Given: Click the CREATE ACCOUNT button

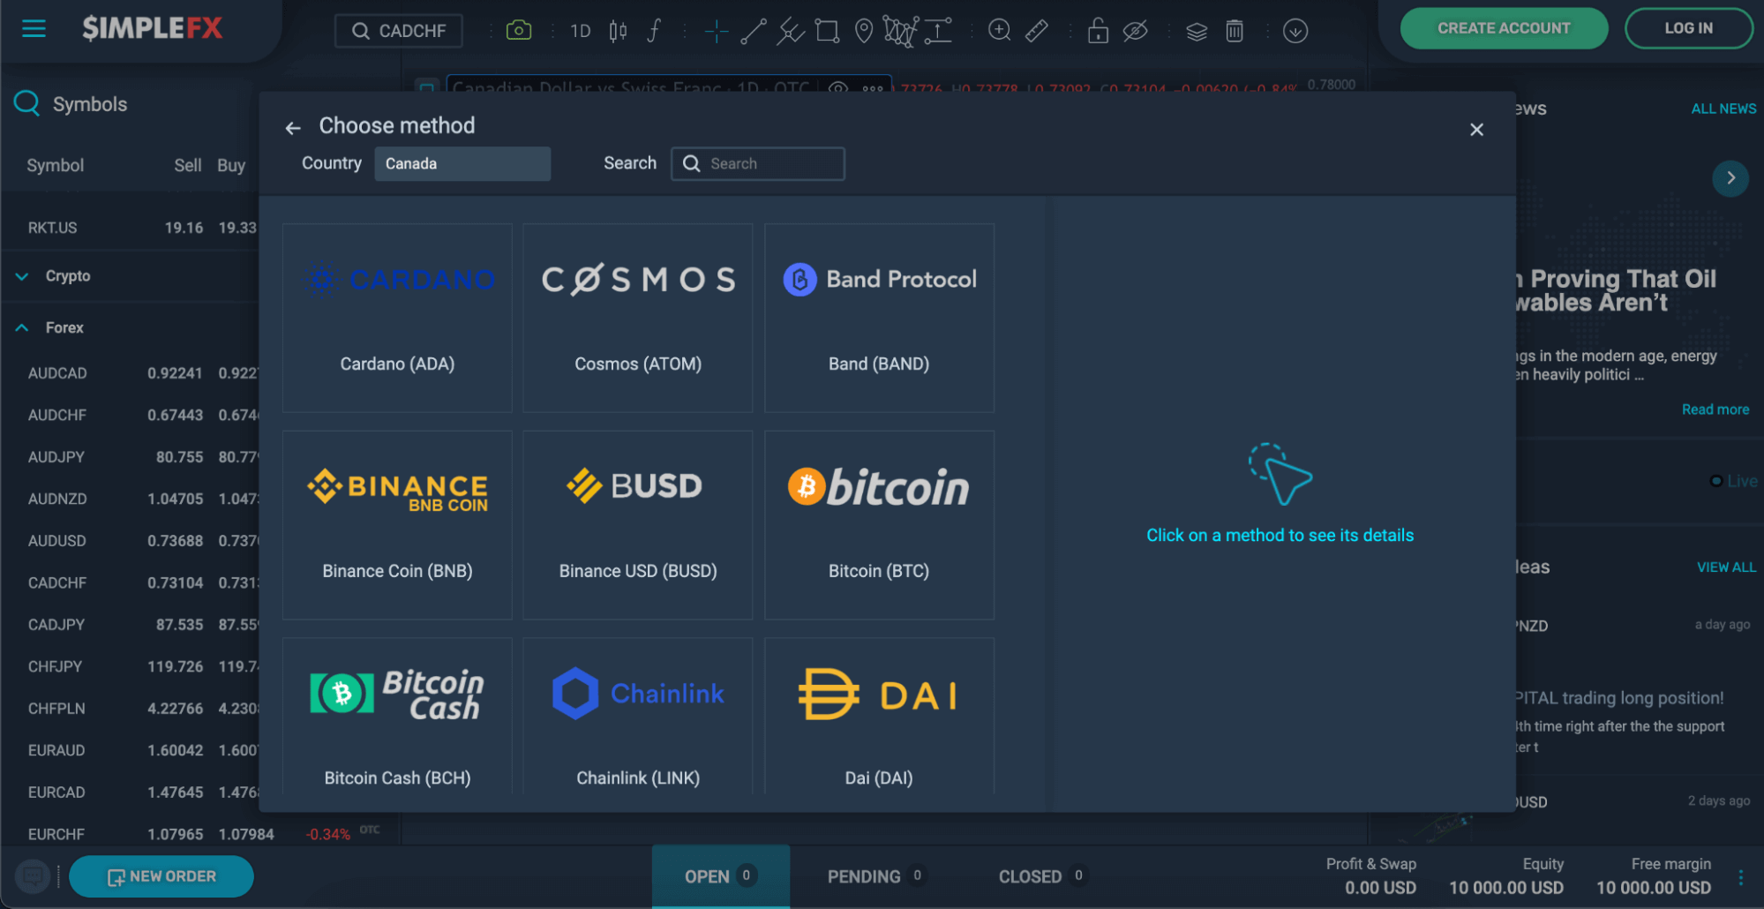Looking at the screenshot, I should coord(1504,28).
